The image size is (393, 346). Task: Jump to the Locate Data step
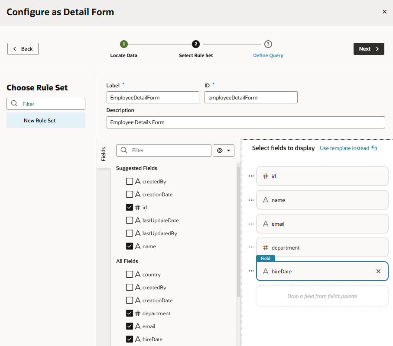coord(124,44)
